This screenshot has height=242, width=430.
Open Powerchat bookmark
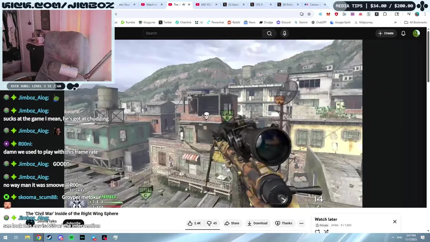pyautogui.click(x=215, y=23)
